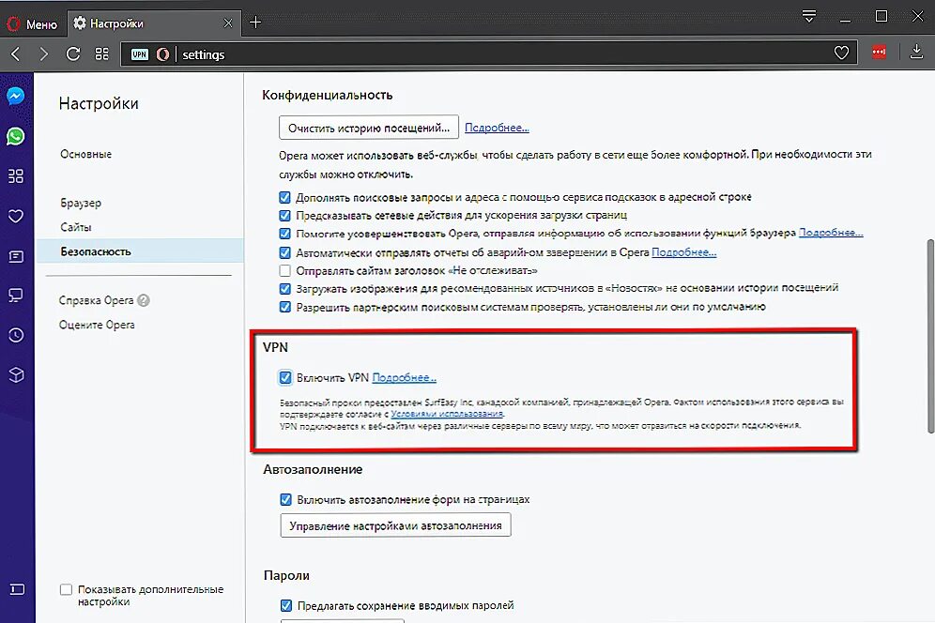935x623 pixels.
Task: Open Справка Opera link
Action: 96,300
